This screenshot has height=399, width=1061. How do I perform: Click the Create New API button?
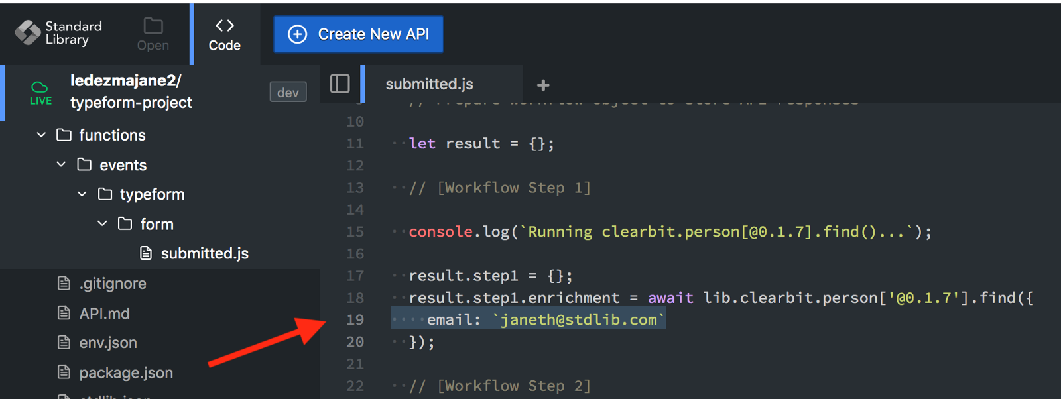tap(358, 34)
